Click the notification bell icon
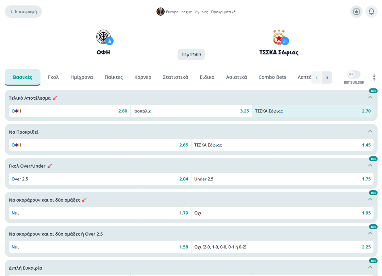 tap(371, 12)
